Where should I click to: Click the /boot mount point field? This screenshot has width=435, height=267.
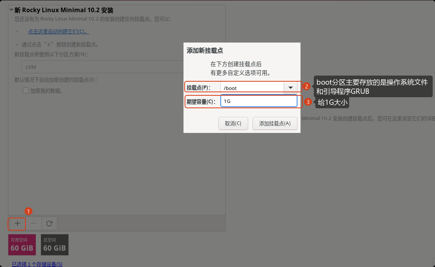[252, 88]
